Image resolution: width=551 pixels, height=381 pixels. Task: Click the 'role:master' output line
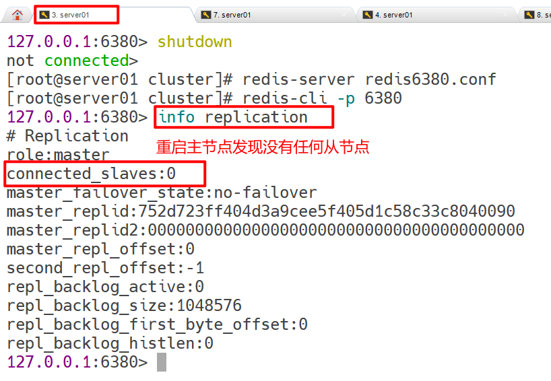58,155
